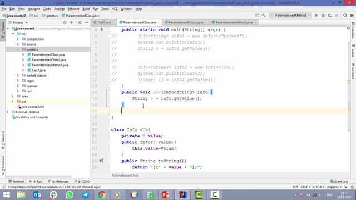
Task: Hide the Project tool window
Action: [x=87, y=22]
